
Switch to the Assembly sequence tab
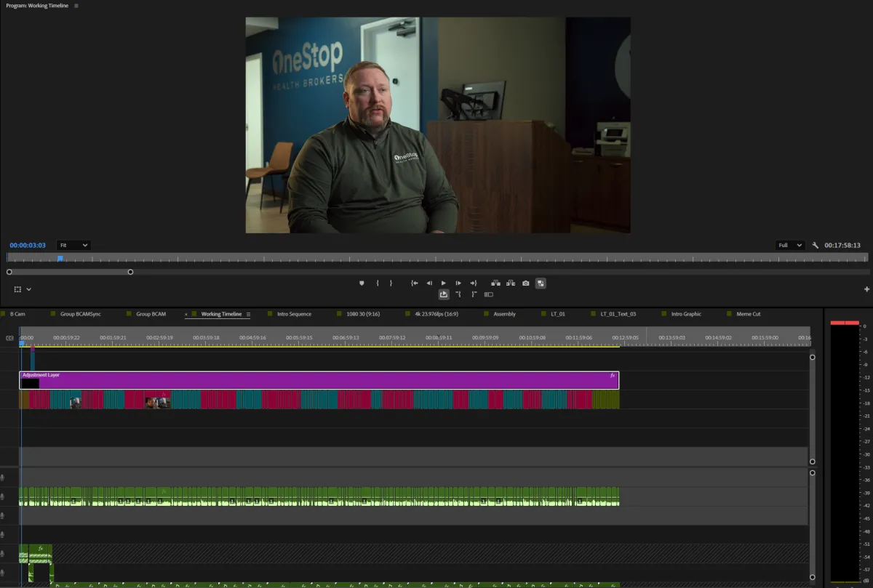[504, 314]
